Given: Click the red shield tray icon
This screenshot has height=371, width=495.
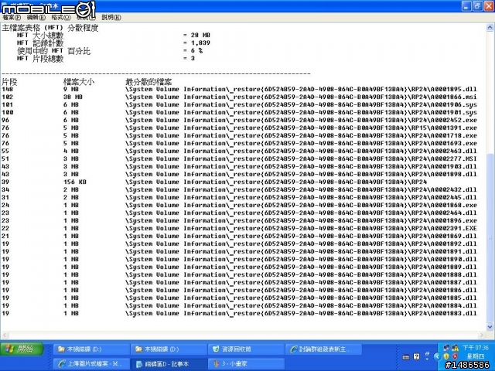Looking at the screenshot, I should click(455, 357).
